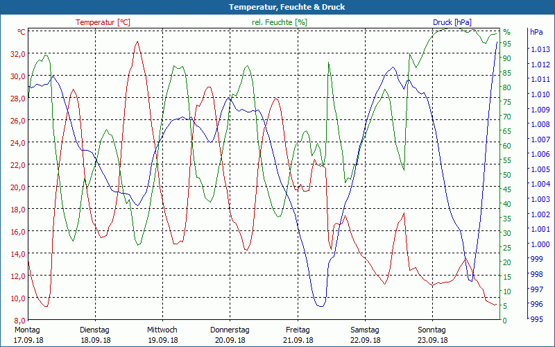Click blue pressure axis value 995
Image resolution: width=555 pixels, height=347 pixels.
537,319
